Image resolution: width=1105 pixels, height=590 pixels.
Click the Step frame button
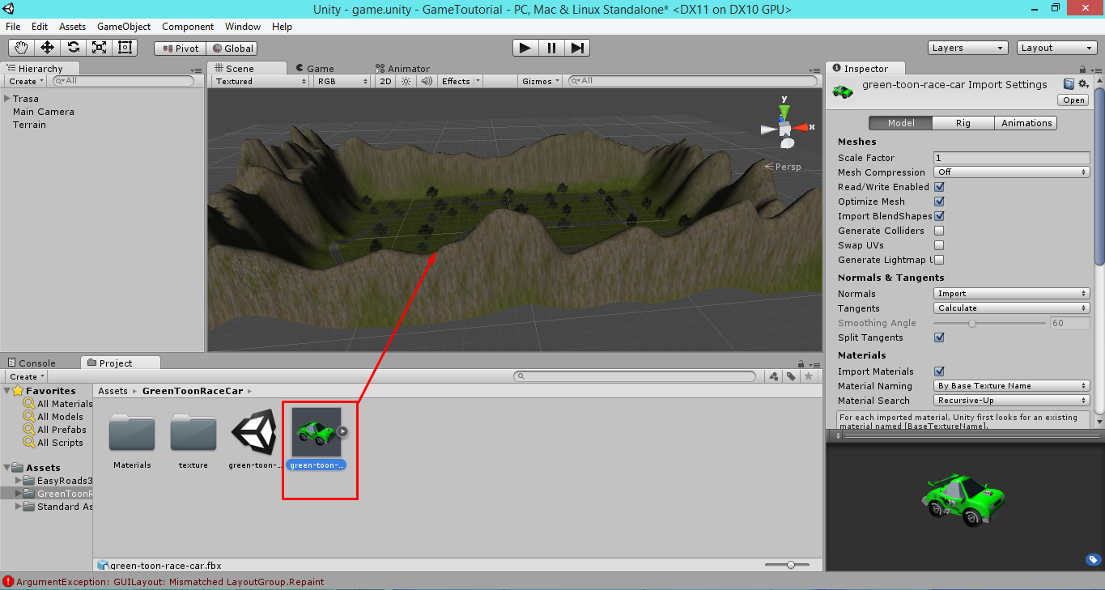click(x=576, y=48)
